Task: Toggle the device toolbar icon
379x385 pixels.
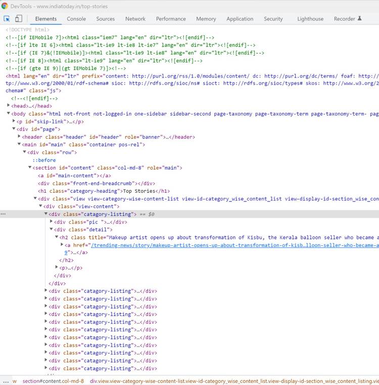Action: pos(19,19)
